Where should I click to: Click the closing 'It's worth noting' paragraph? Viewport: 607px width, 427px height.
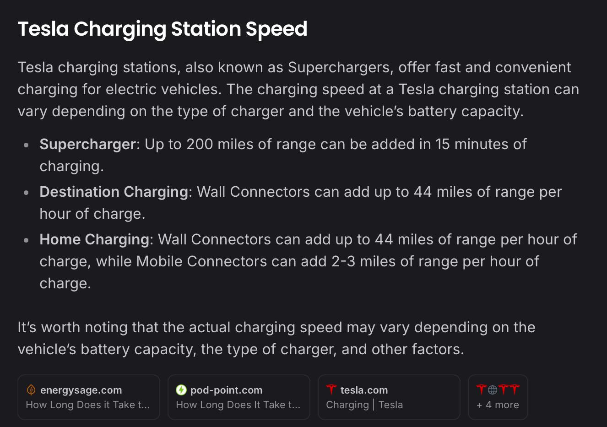(x=276, y=338)
